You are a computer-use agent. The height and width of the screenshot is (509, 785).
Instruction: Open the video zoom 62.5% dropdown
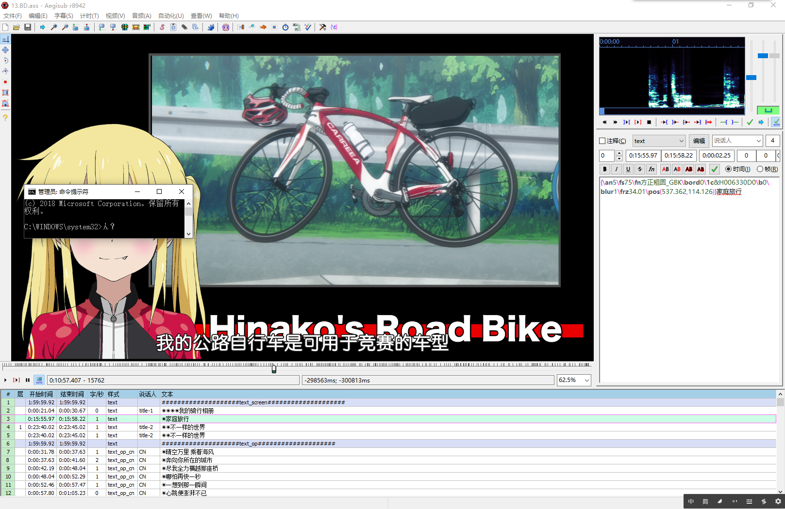tap(574, 380)
